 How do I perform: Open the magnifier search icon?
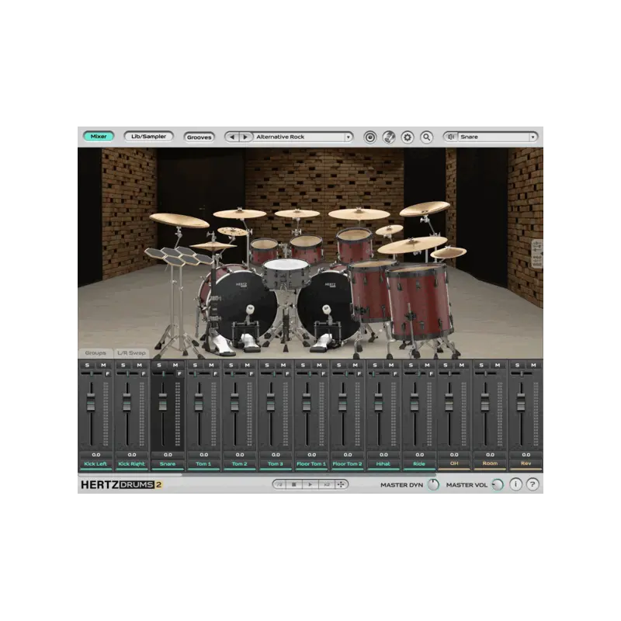426,137
